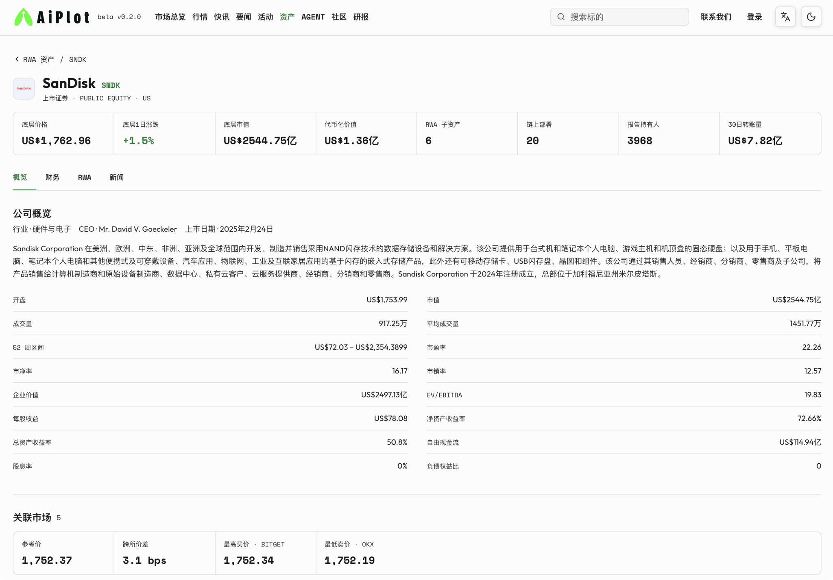This screenshot has width=833, height=580.
Task: Click 上市日期 2025年2月24日 text
Action: [229, 229]
